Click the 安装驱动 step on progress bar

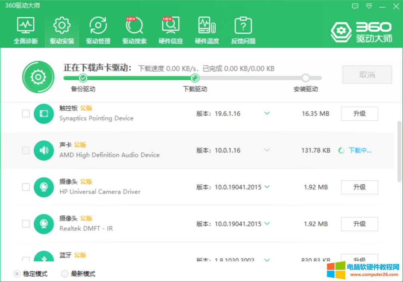click(306, 78)
